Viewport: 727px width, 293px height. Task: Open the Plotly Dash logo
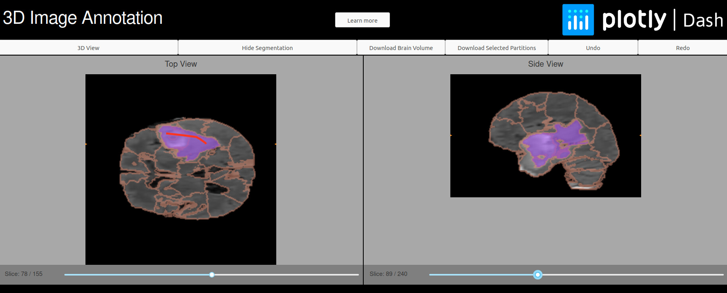643,20
